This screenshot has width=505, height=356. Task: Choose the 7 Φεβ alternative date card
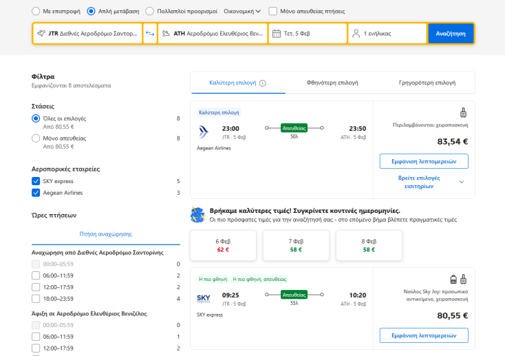tap(296, 245)
